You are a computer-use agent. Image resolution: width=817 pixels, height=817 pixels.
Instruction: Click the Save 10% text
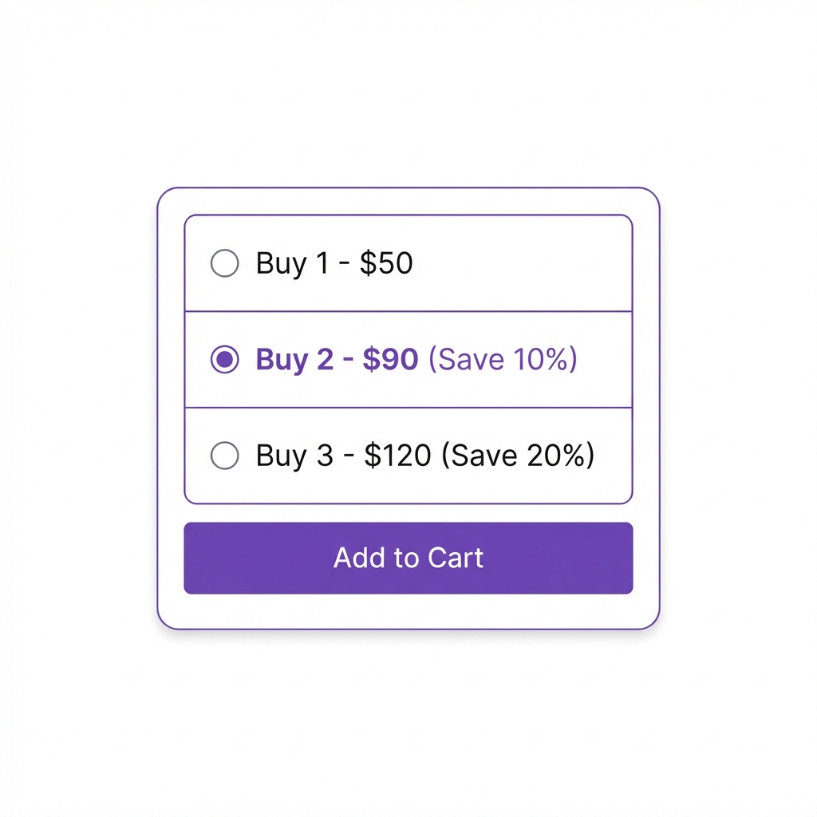(502, 359)
